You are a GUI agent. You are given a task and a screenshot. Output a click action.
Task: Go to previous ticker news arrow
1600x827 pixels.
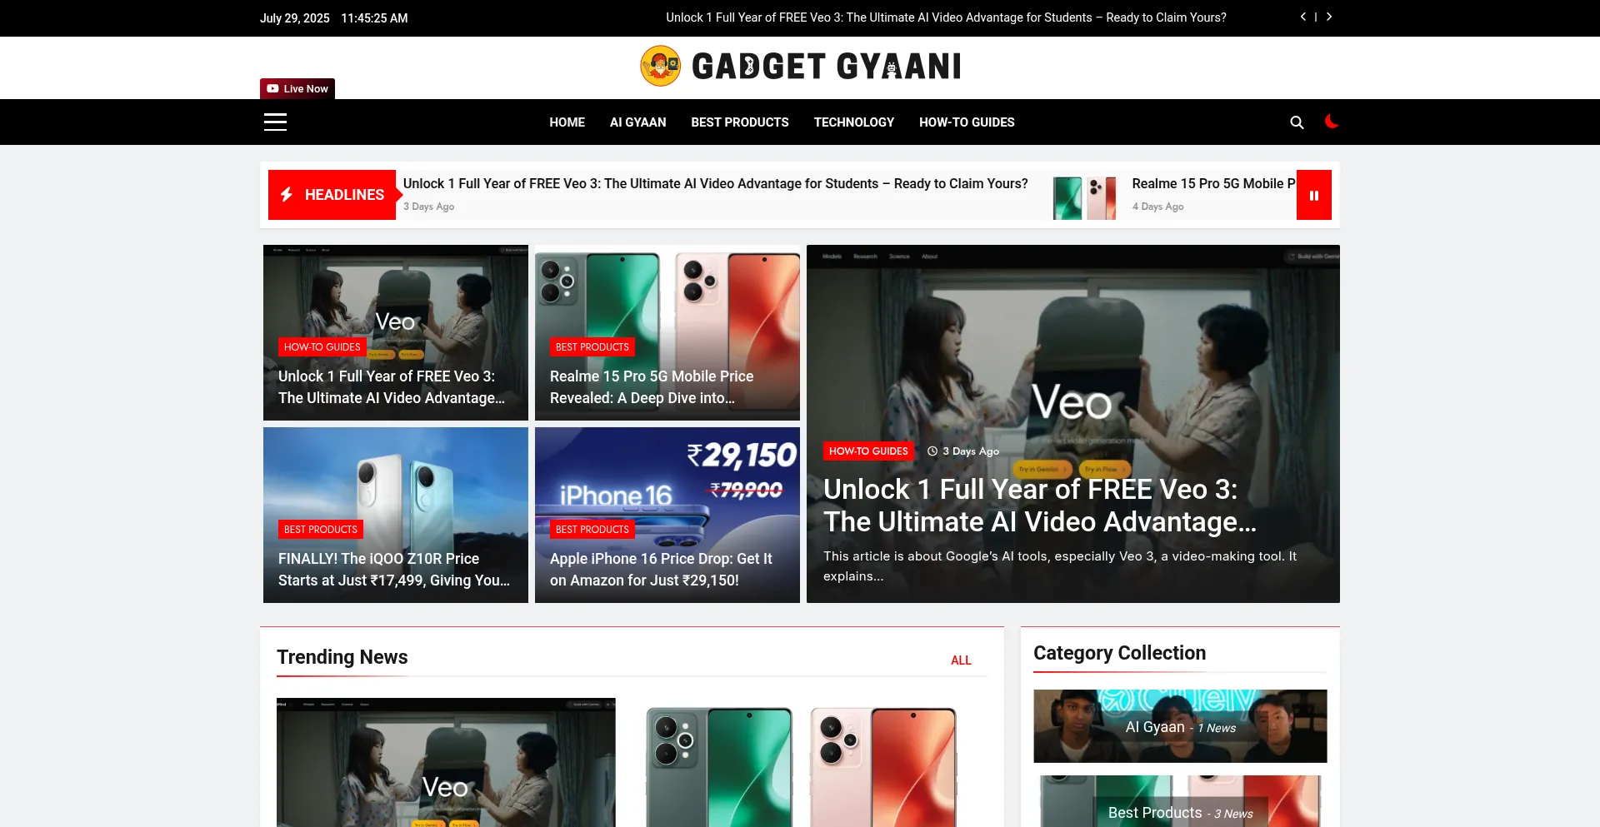point(1303,17)
